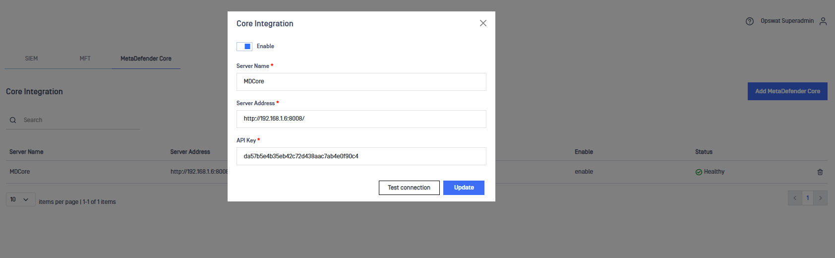The image size is (835, 258).
Task: Click the Healthy status check icon
Action: click(x=699, y=172)
